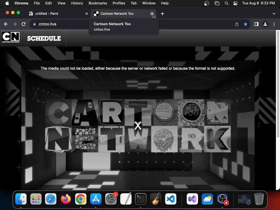Open the Help menu
Viewport: 280px width, 210px height.
coord(165,3)
